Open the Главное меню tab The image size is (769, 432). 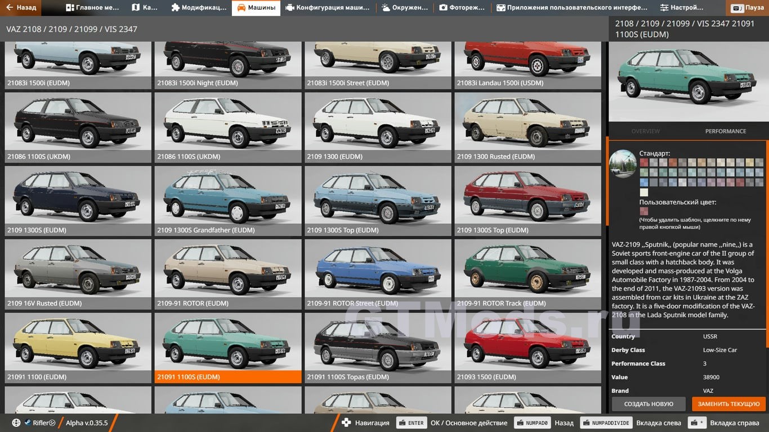(x=92, y=8)
